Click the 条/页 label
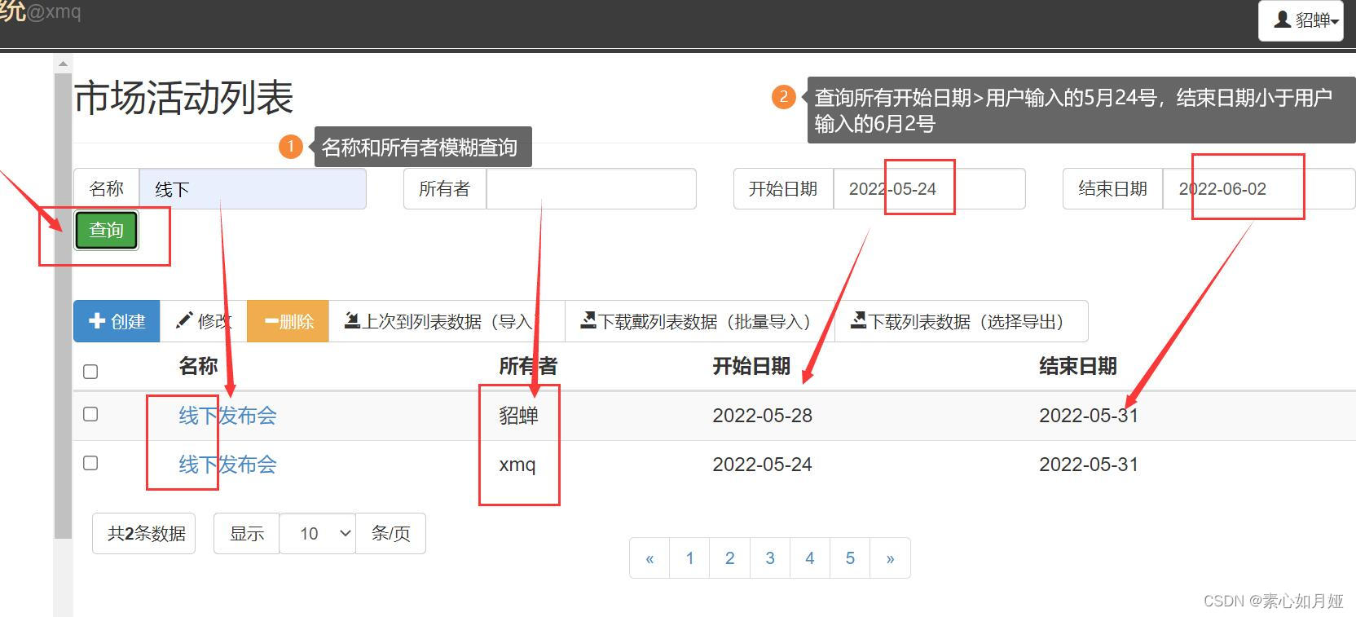1356x617 pixels. tap(390, 534)
